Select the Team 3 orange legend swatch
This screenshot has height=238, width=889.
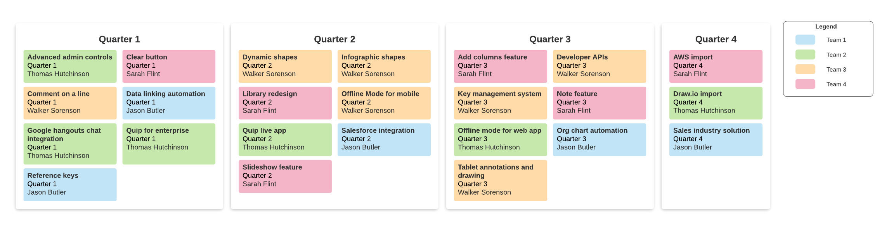point(805,69)
